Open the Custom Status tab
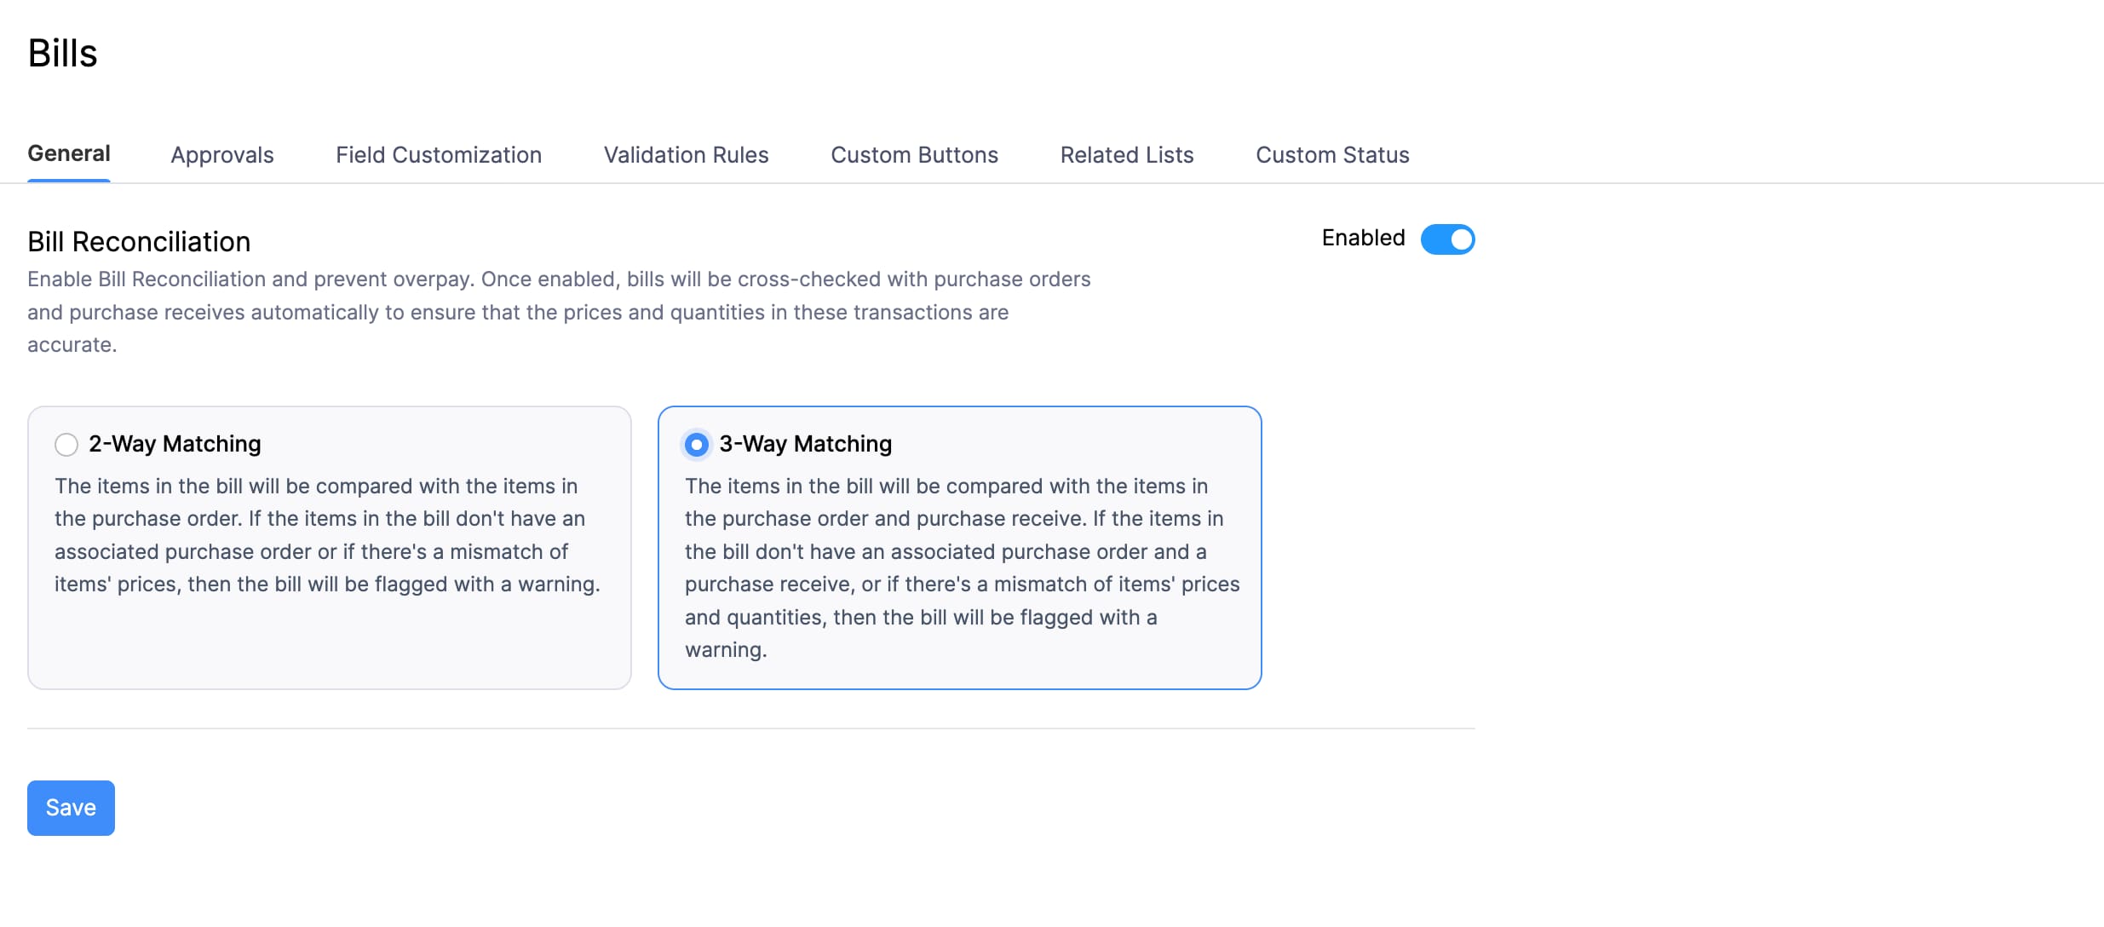The width and height of the screenshot is (2104, 927). click(x=1331, y=154)
